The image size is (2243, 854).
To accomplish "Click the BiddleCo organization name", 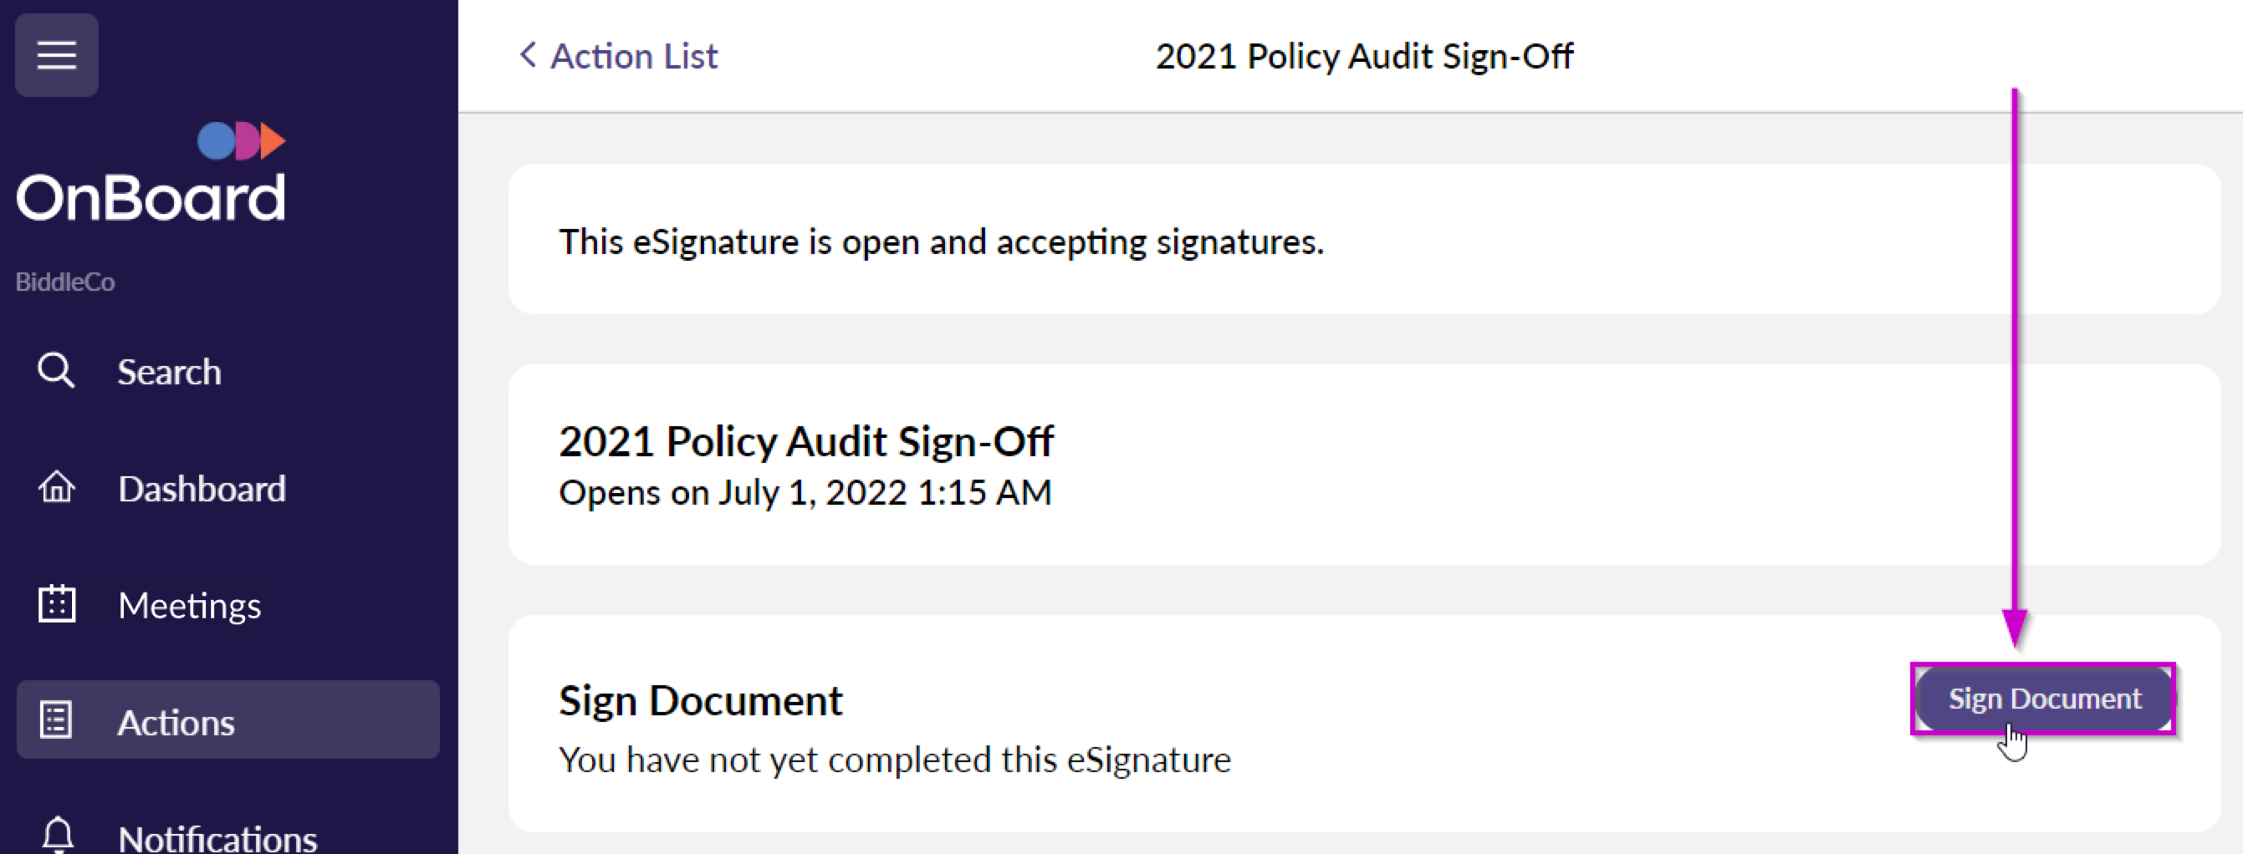I will [65, 282].
